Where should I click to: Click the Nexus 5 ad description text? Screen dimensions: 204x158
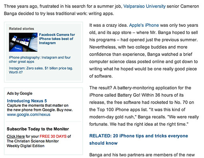click(x=40, y=108)
